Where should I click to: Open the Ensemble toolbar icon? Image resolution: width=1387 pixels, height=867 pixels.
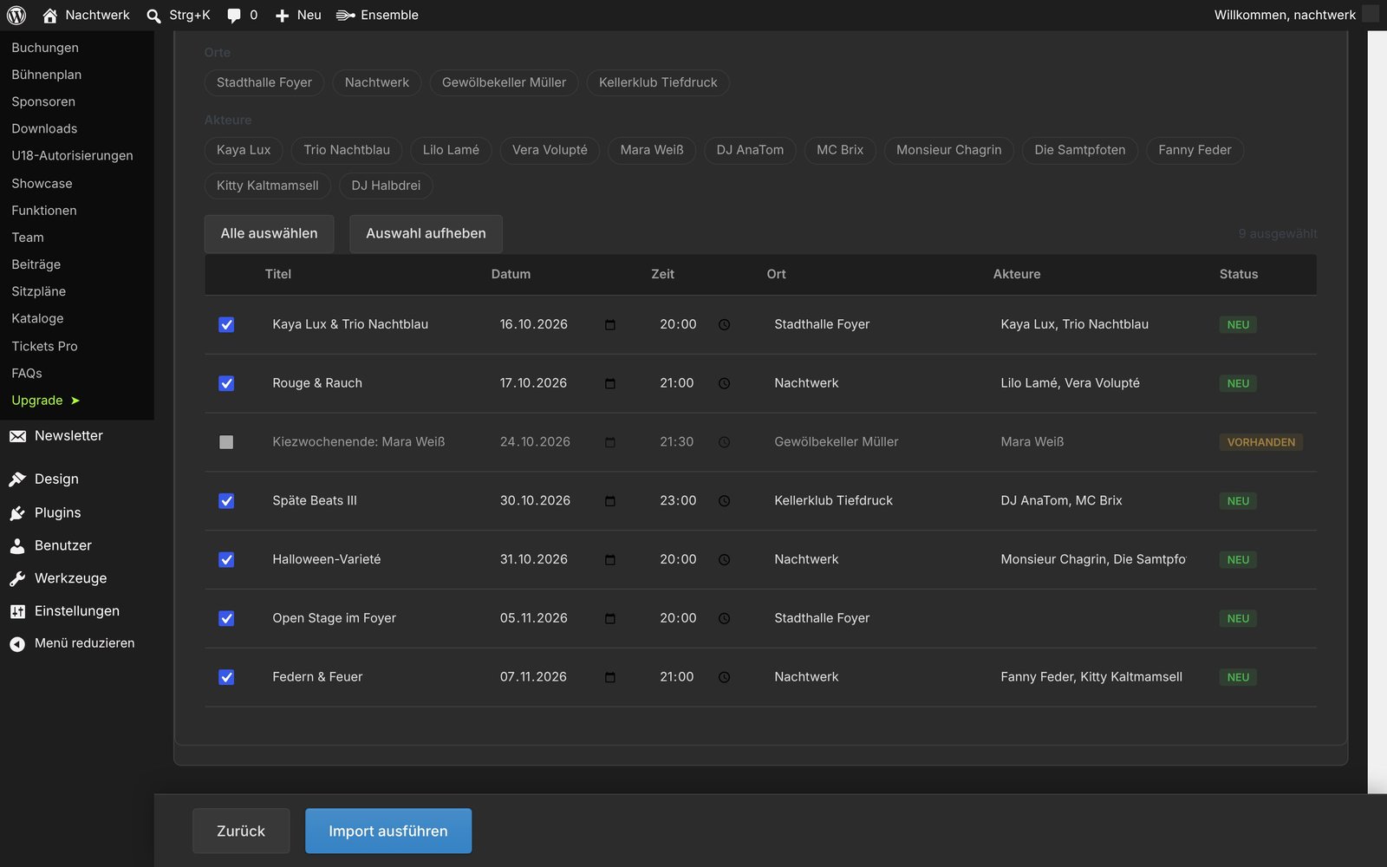coord(345,16)
